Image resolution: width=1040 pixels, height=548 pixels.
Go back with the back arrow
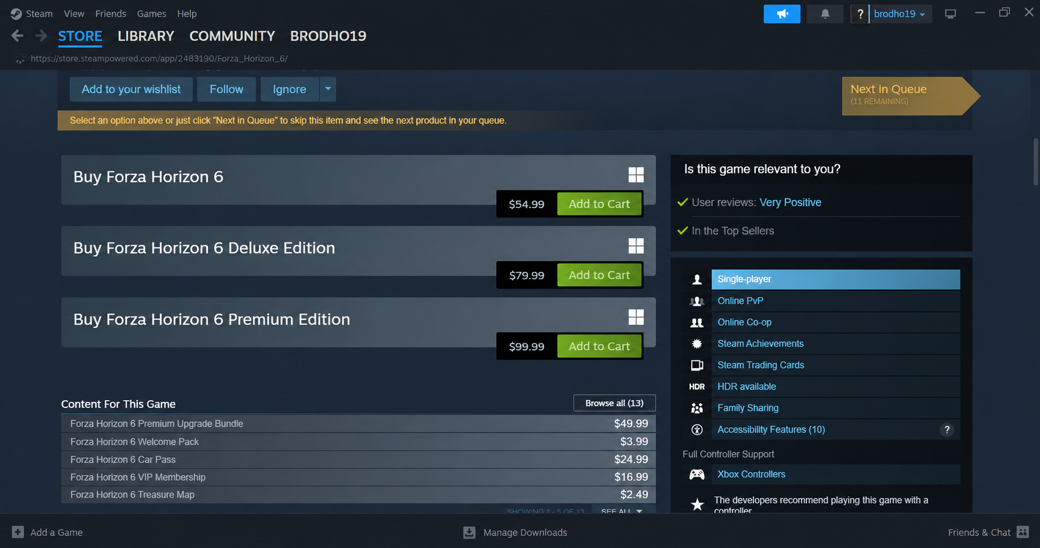[x=17, y=36]
